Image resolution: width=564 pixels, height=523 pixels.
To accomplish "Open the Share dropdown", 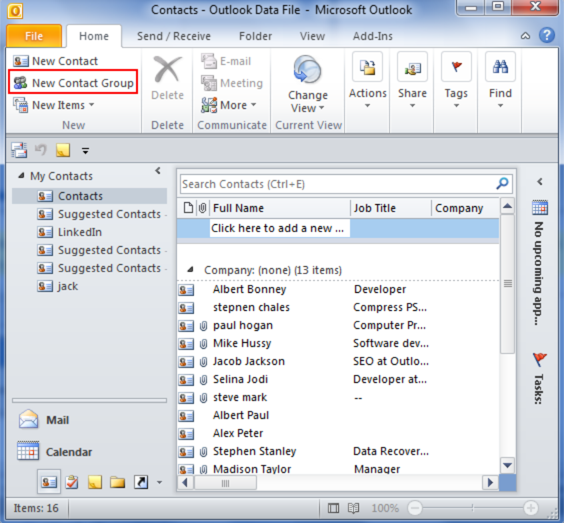I will pos(412,81).
